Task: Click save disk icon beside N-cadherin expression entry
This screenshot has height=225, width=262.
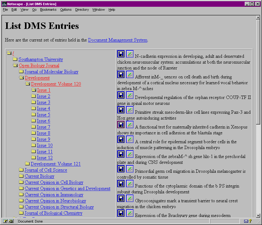Action: click(121, 54)
